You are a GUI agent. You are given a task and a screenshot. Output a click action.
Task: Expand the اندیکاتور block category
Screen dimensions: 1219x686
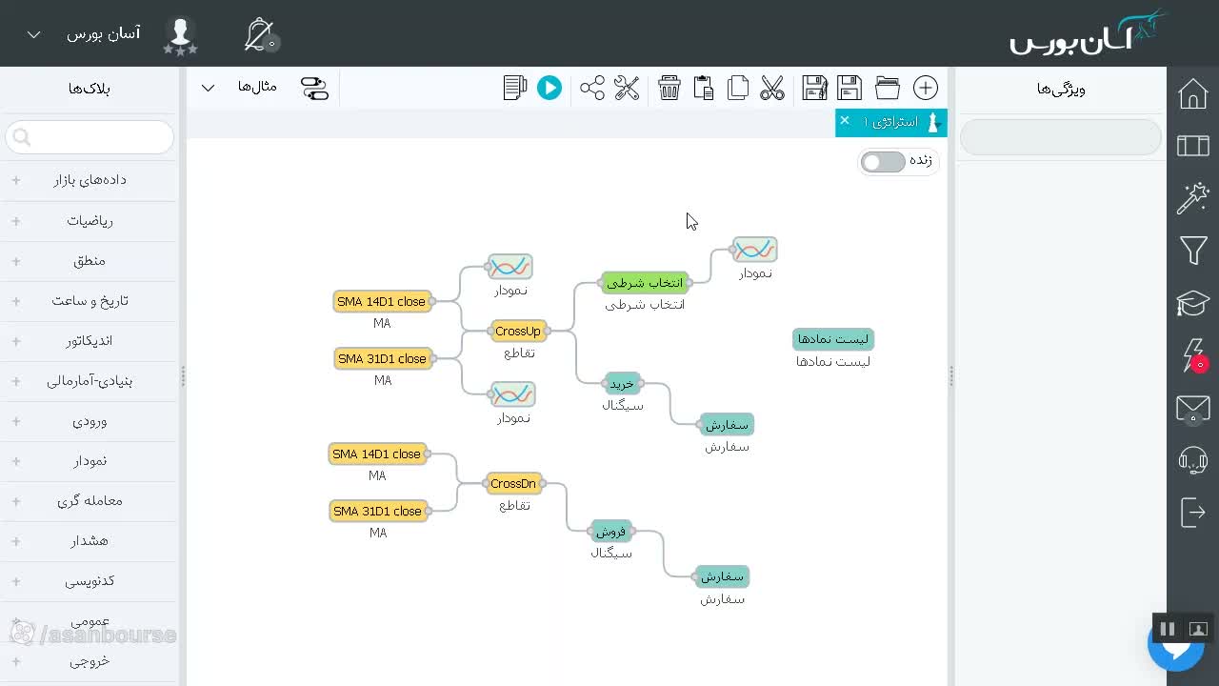pos(88,341)
